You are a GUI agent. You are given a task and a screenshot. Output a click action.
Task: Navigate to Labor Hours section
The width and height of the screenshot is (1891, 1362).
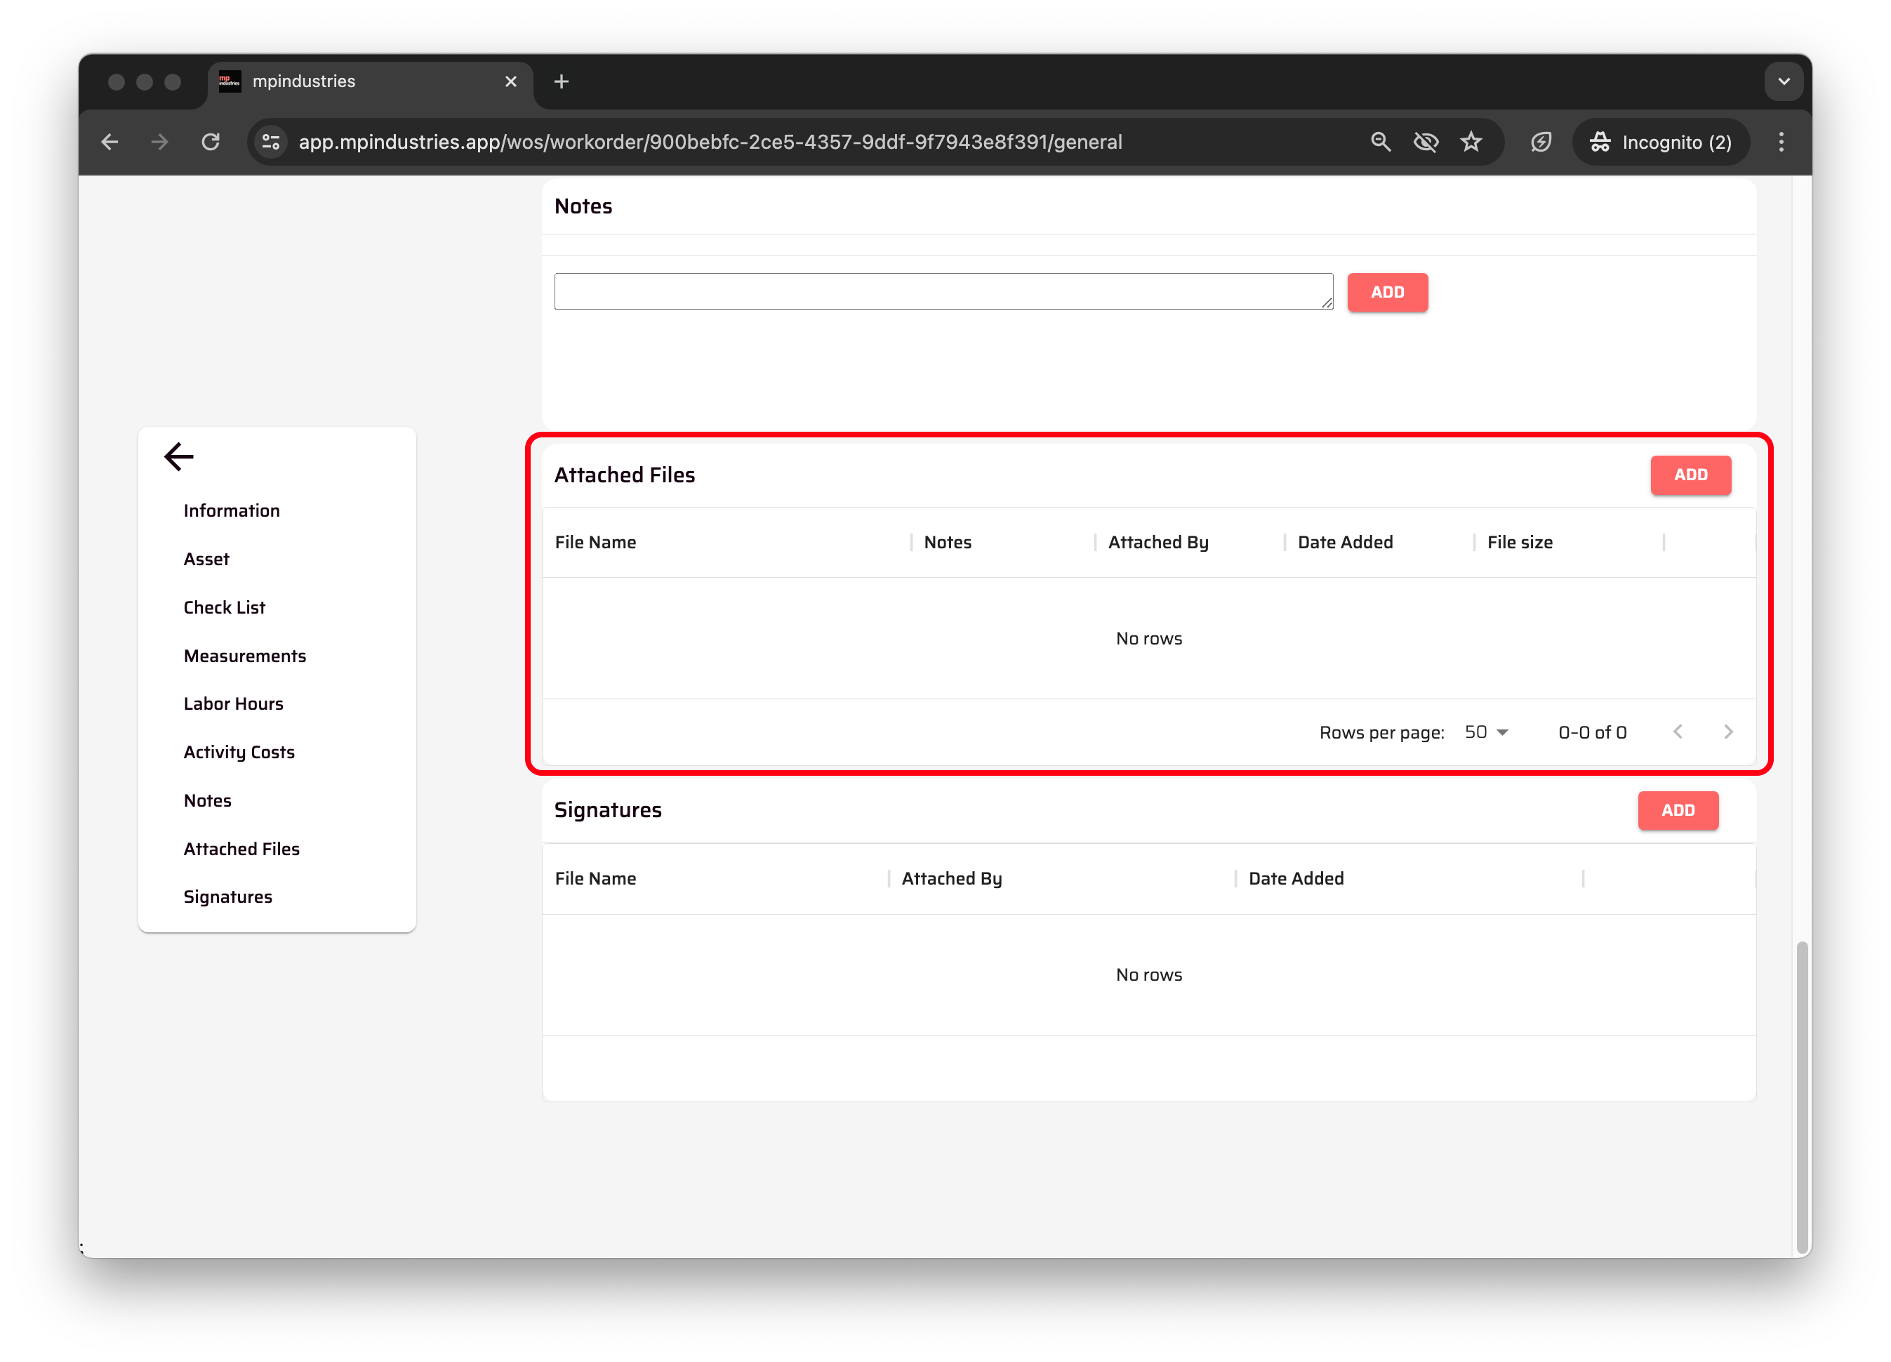pyautogui.click(x=234, y=703)
